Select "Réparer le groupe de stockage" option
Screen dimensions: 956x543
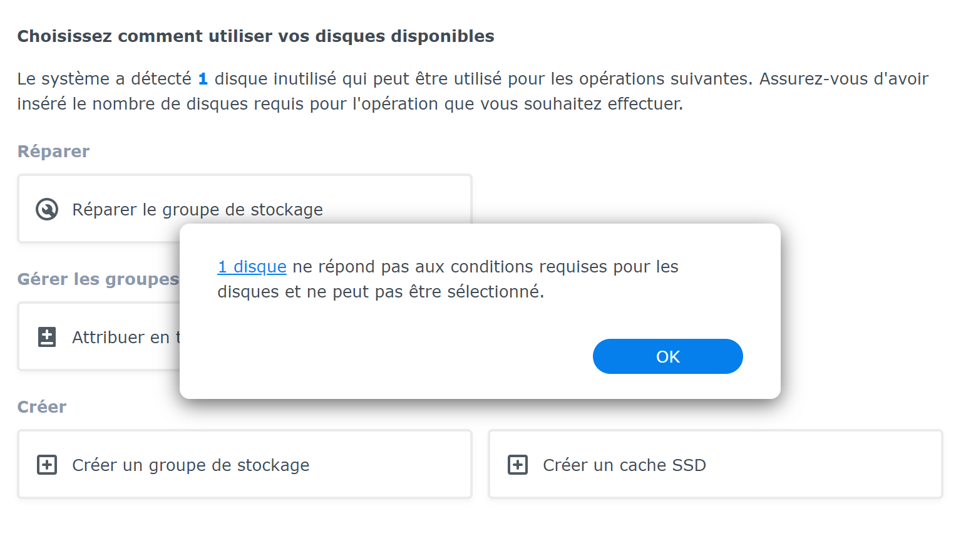[197, 209]
